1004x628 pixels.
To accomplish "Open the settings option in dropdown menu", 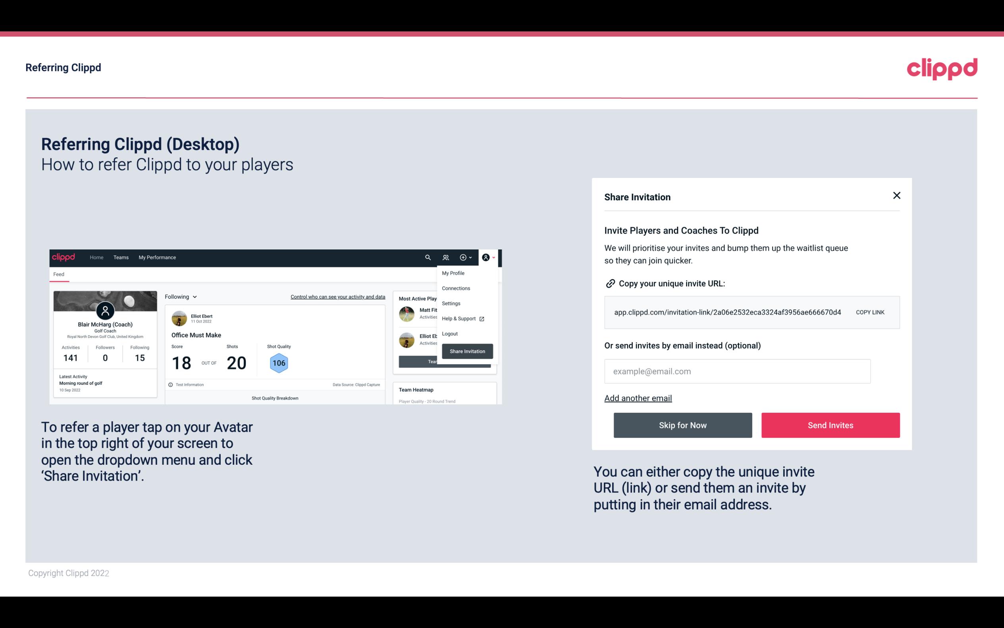I will [x=449, y=303].
